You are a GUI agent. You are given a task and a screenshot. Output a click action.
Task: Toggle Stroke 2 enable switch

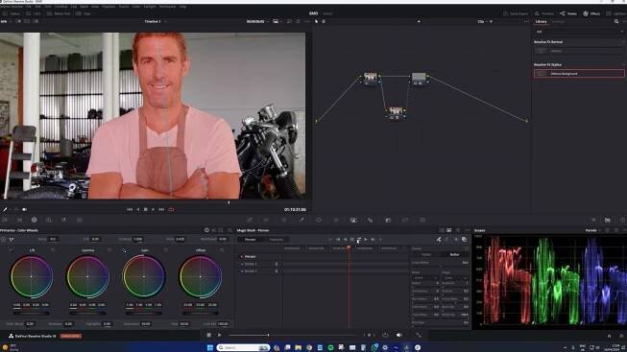coord(277,271)
